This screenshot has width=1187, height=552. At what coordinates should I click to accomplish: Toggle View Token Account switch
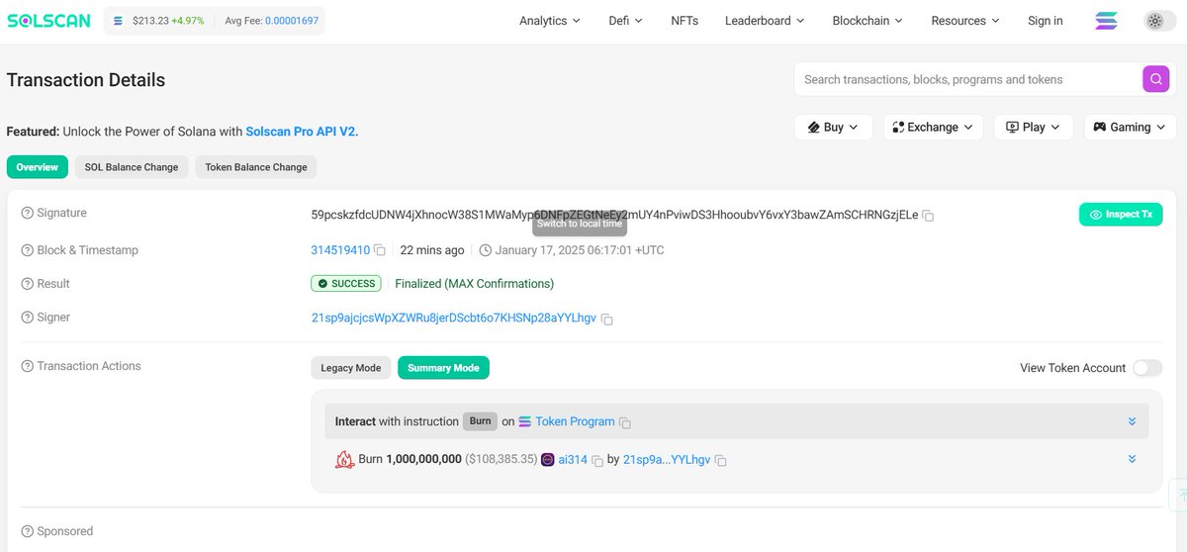click(x=1147, y=368)
